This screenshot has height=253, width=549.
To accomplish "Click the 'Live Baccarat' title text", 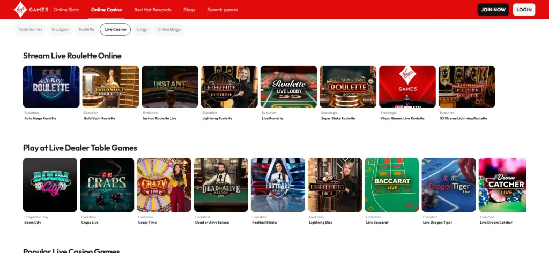I will coord(377,223).
